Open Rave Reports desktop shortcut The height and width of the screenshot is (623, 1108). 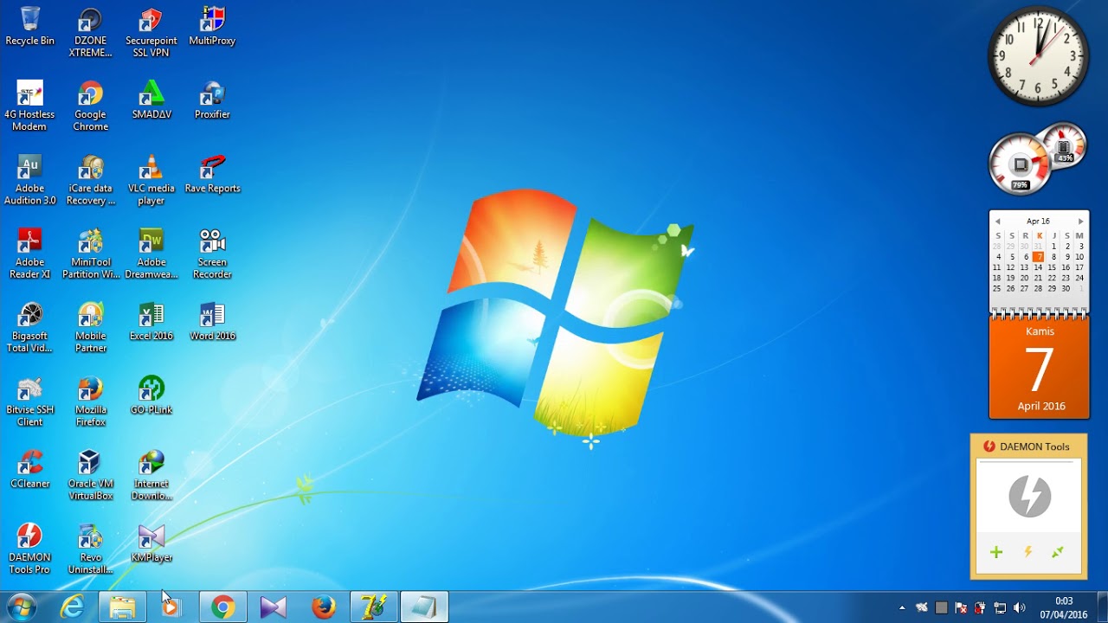tap(212, 173)
